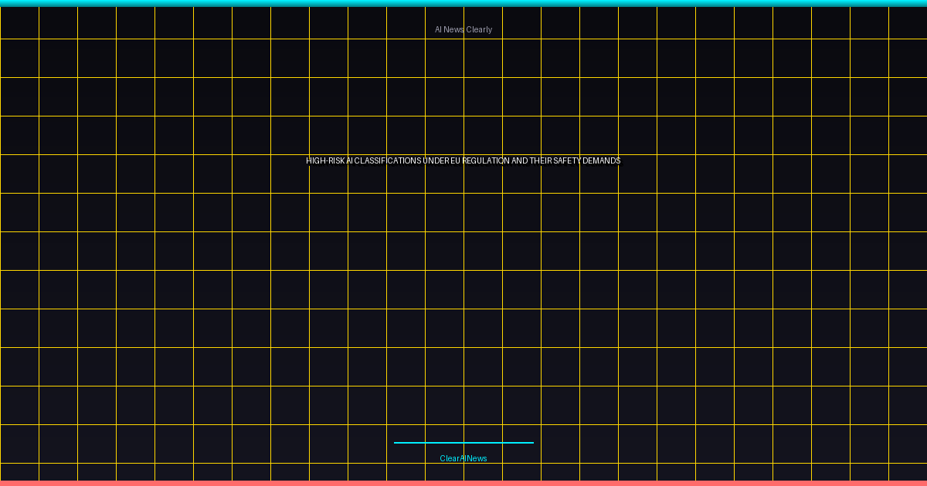Click the word 'THEIR' in the headline
Viewport: 927px width, 486px height.
click(541, 160)
